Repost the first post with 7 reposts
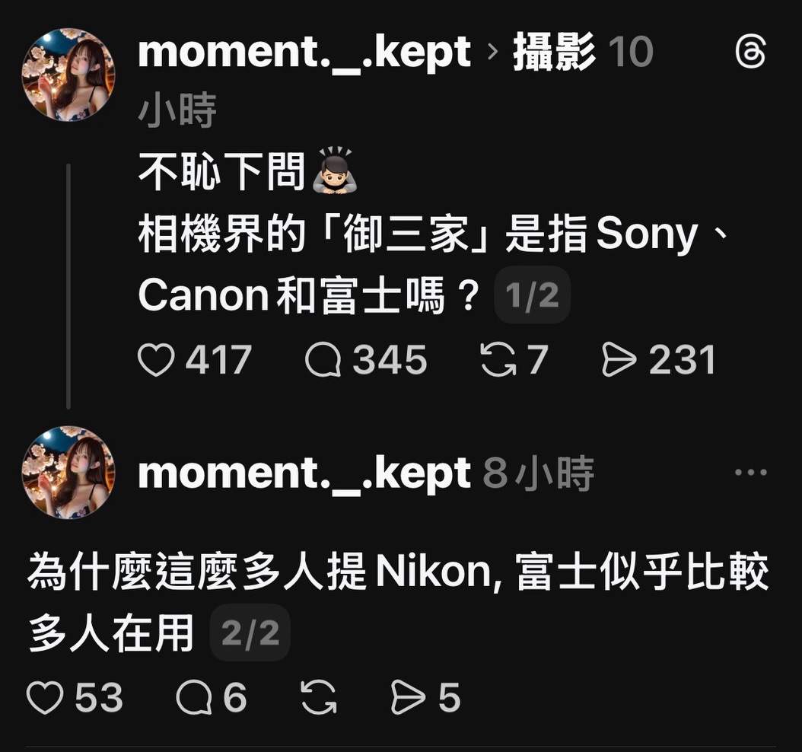Viewport: 802px width, 752px height. click(498, 360)
